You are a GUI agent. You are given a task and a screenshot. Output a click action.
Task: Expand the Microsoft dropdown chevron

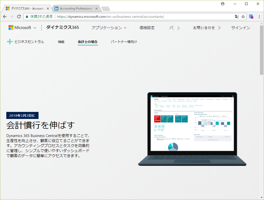pyautogui.click(x=35, y=28)
